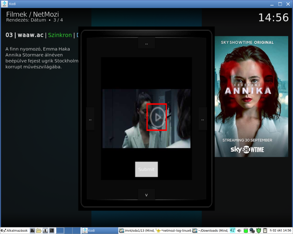Maximize the Kodi window
Viewport: 293px width, 234px height.
[x=280, y=4]
